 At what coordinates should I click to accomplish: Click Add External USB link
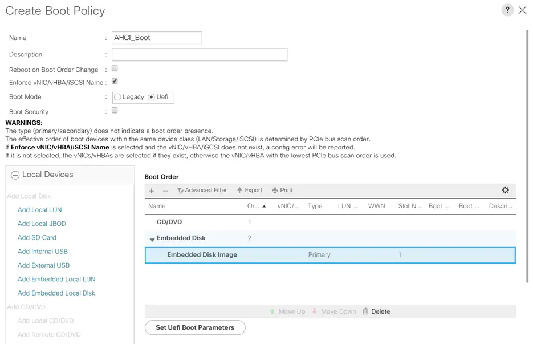[x=43, y=265]
